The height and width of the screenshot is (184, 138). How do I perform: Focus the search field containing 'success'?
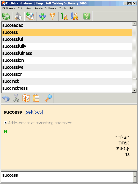67,177
